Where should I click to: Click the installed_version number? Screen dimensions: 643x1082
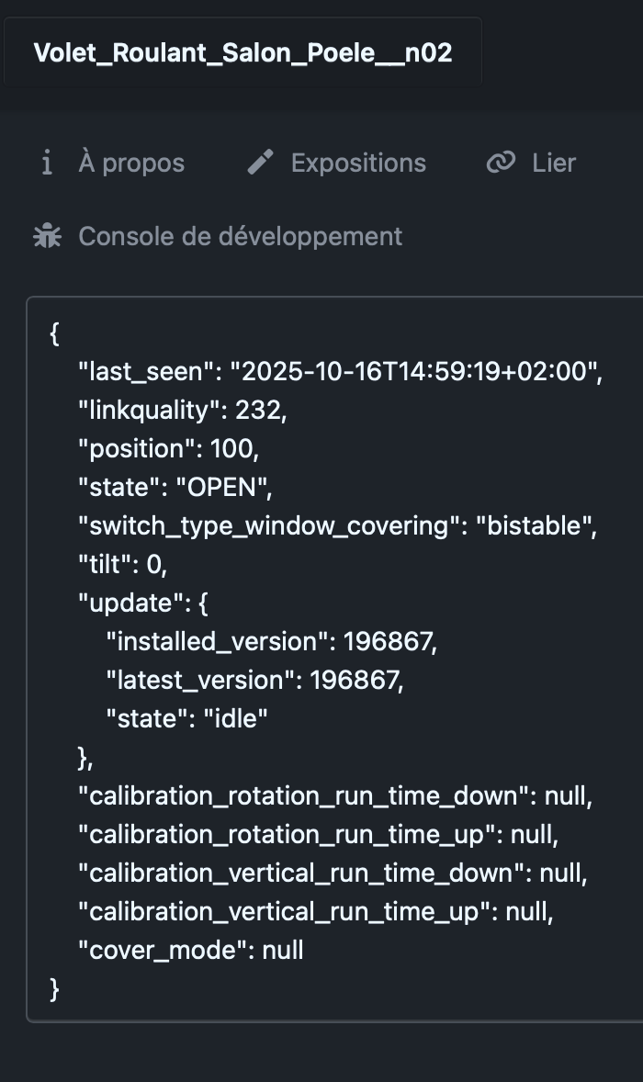coord(387,642)
